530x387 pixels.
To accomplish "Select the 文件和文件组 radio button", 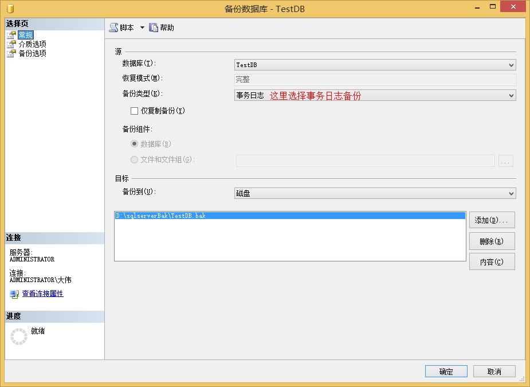I will [134, 159].
